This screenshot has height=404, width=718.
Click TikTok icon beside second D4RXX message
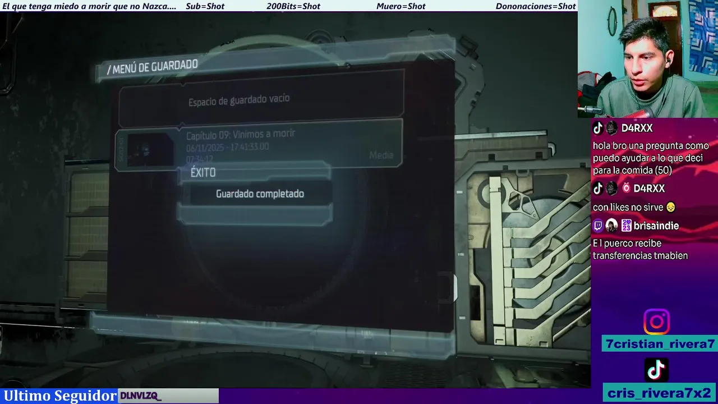(598, 189)
